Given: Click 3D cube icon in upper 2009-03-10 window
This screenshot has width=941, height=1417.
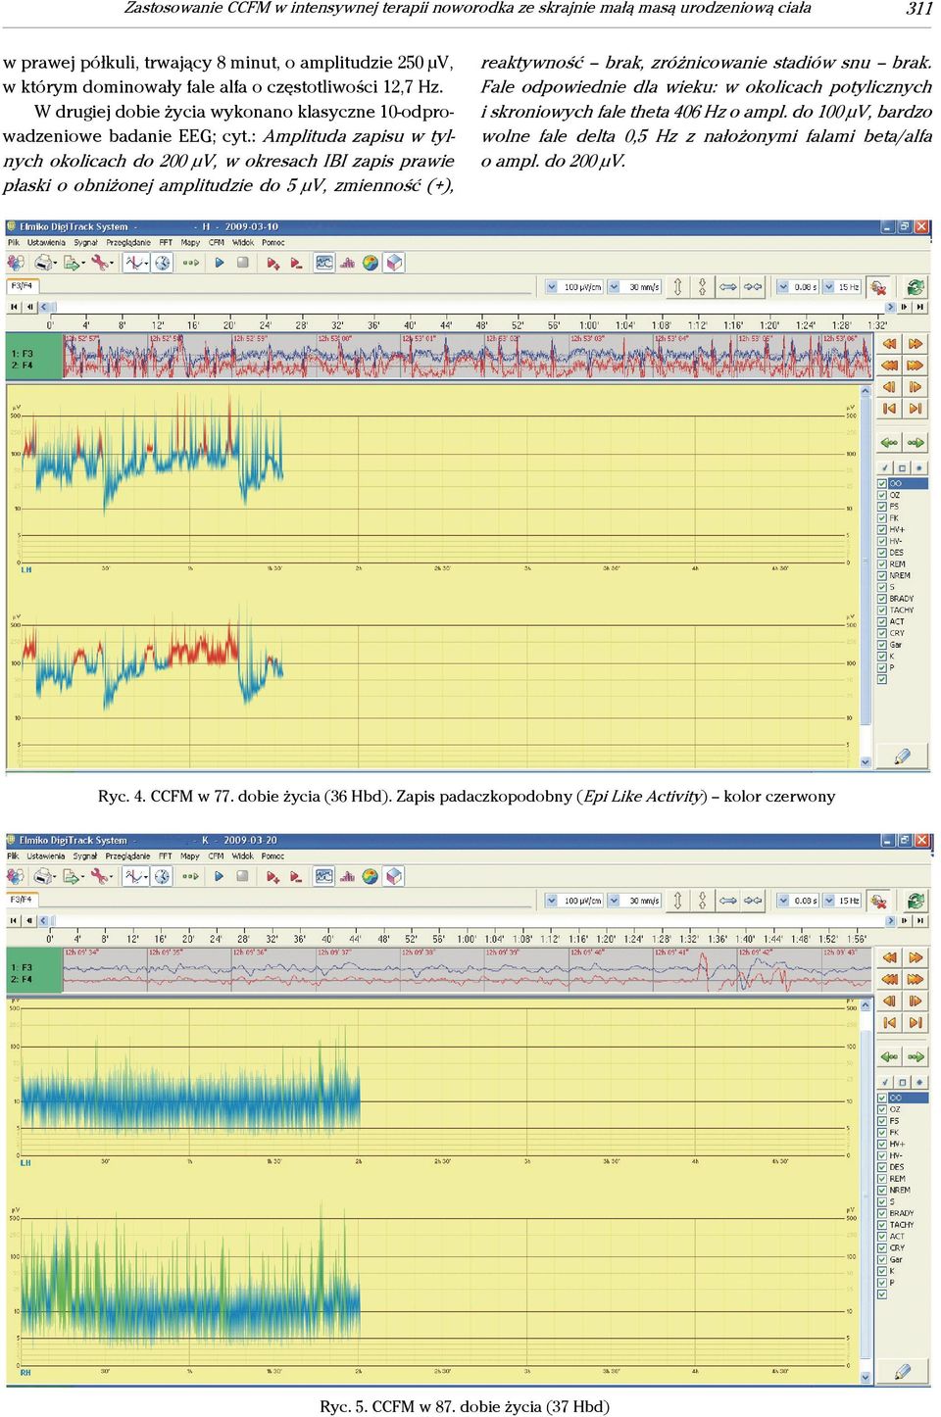Looking at the screenshot, I should pyautogui.click(x=394, y=263).
